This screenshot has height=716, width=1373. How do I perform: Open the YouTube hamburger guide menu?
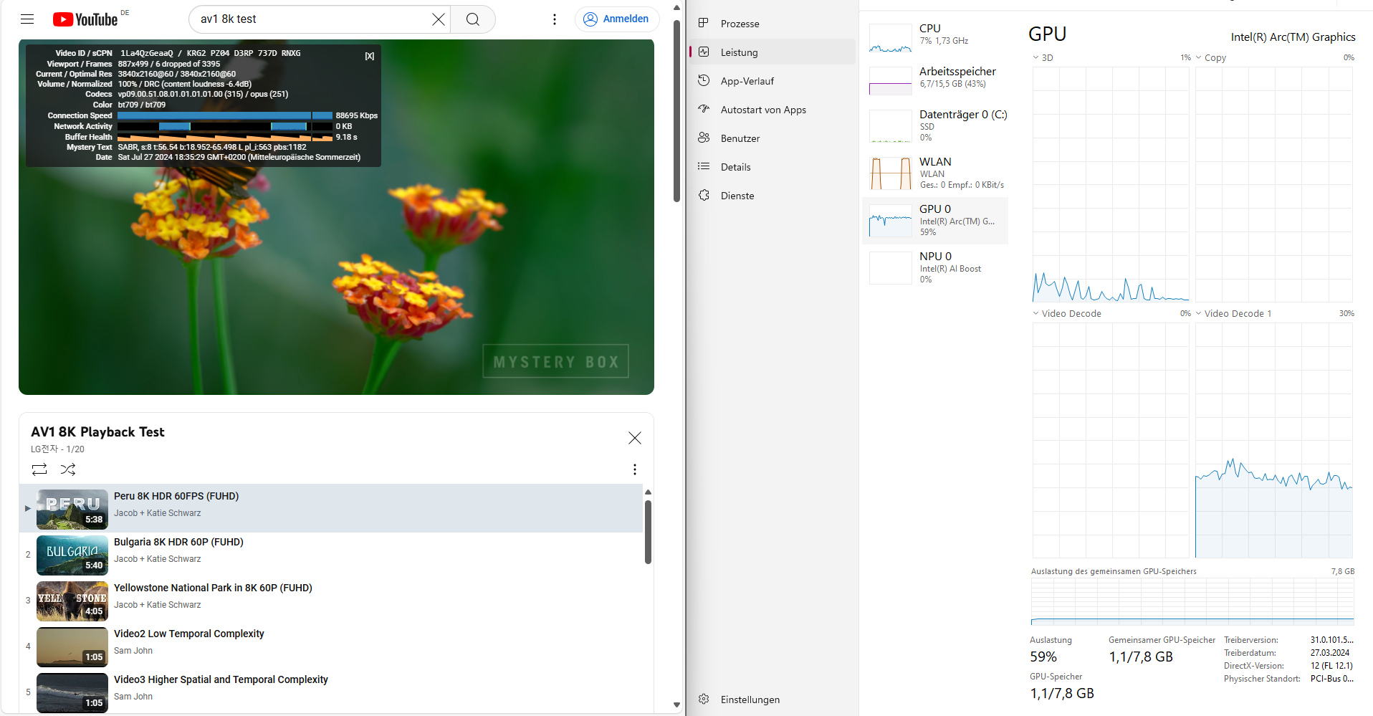tap(27, 19)
